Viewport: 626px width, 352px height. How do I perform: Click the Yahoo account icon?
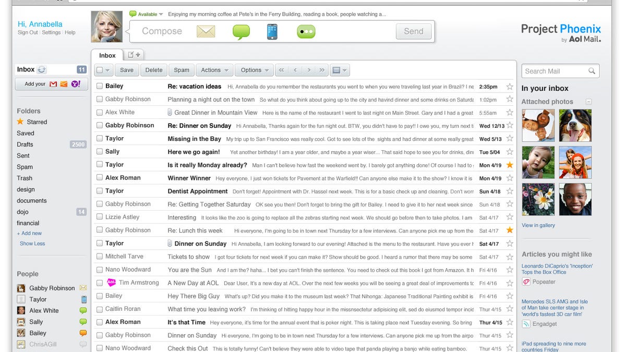[76, 84]
